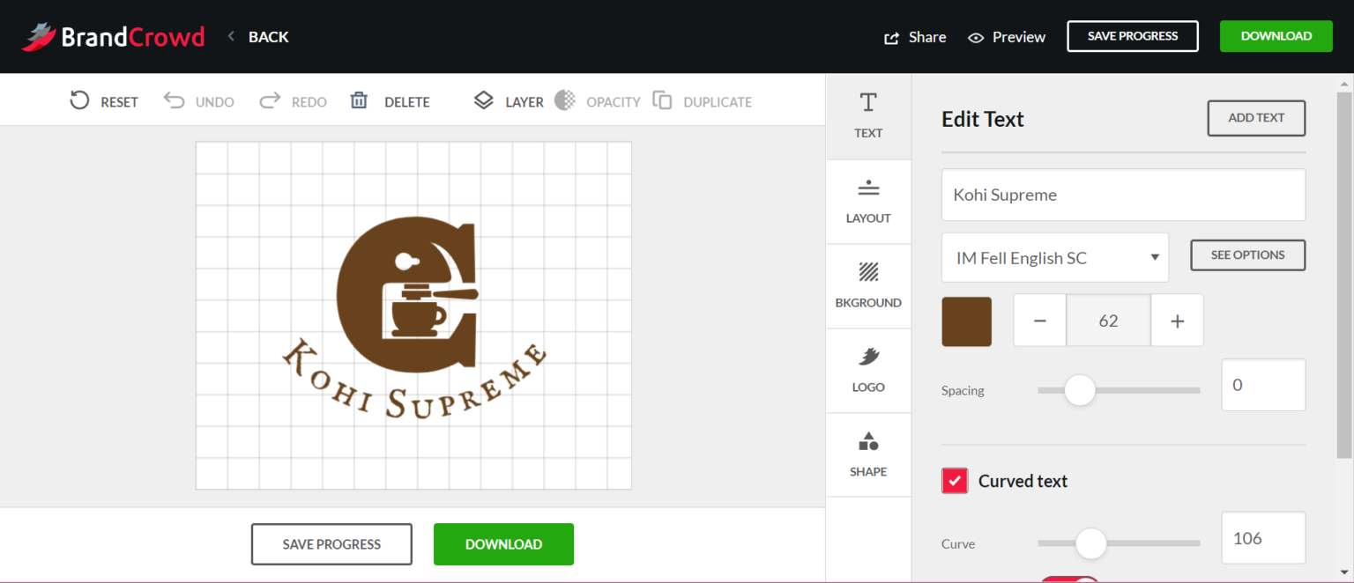Open the brown text color swatch
The height and width of the screenshot is (583, 1354).
[966, 321]
